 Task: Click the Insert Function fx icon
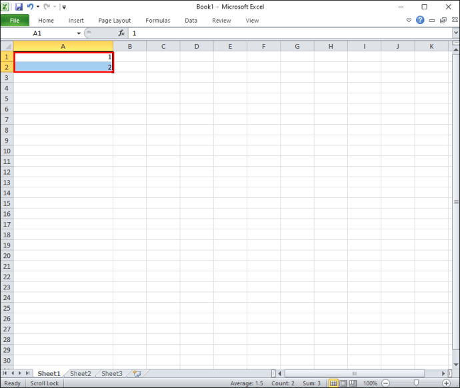coord(121,33)
